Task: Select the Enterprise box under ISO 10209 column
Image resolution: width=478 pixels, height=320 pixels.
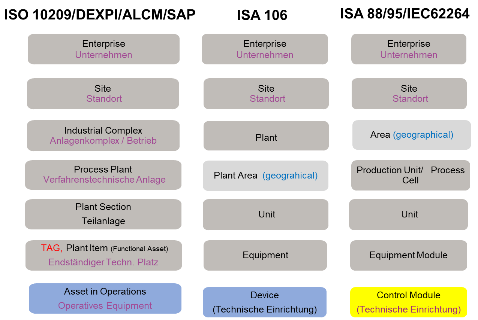Action: tap(103, 49)
